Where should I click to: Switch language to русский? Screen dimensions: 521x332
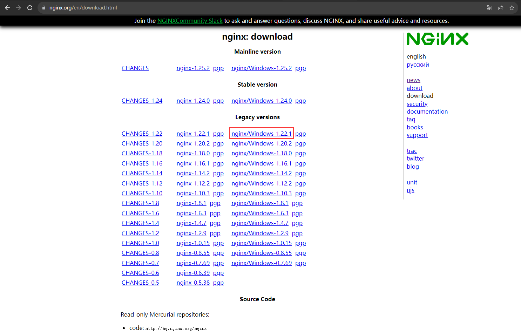(x=418, y=65)
